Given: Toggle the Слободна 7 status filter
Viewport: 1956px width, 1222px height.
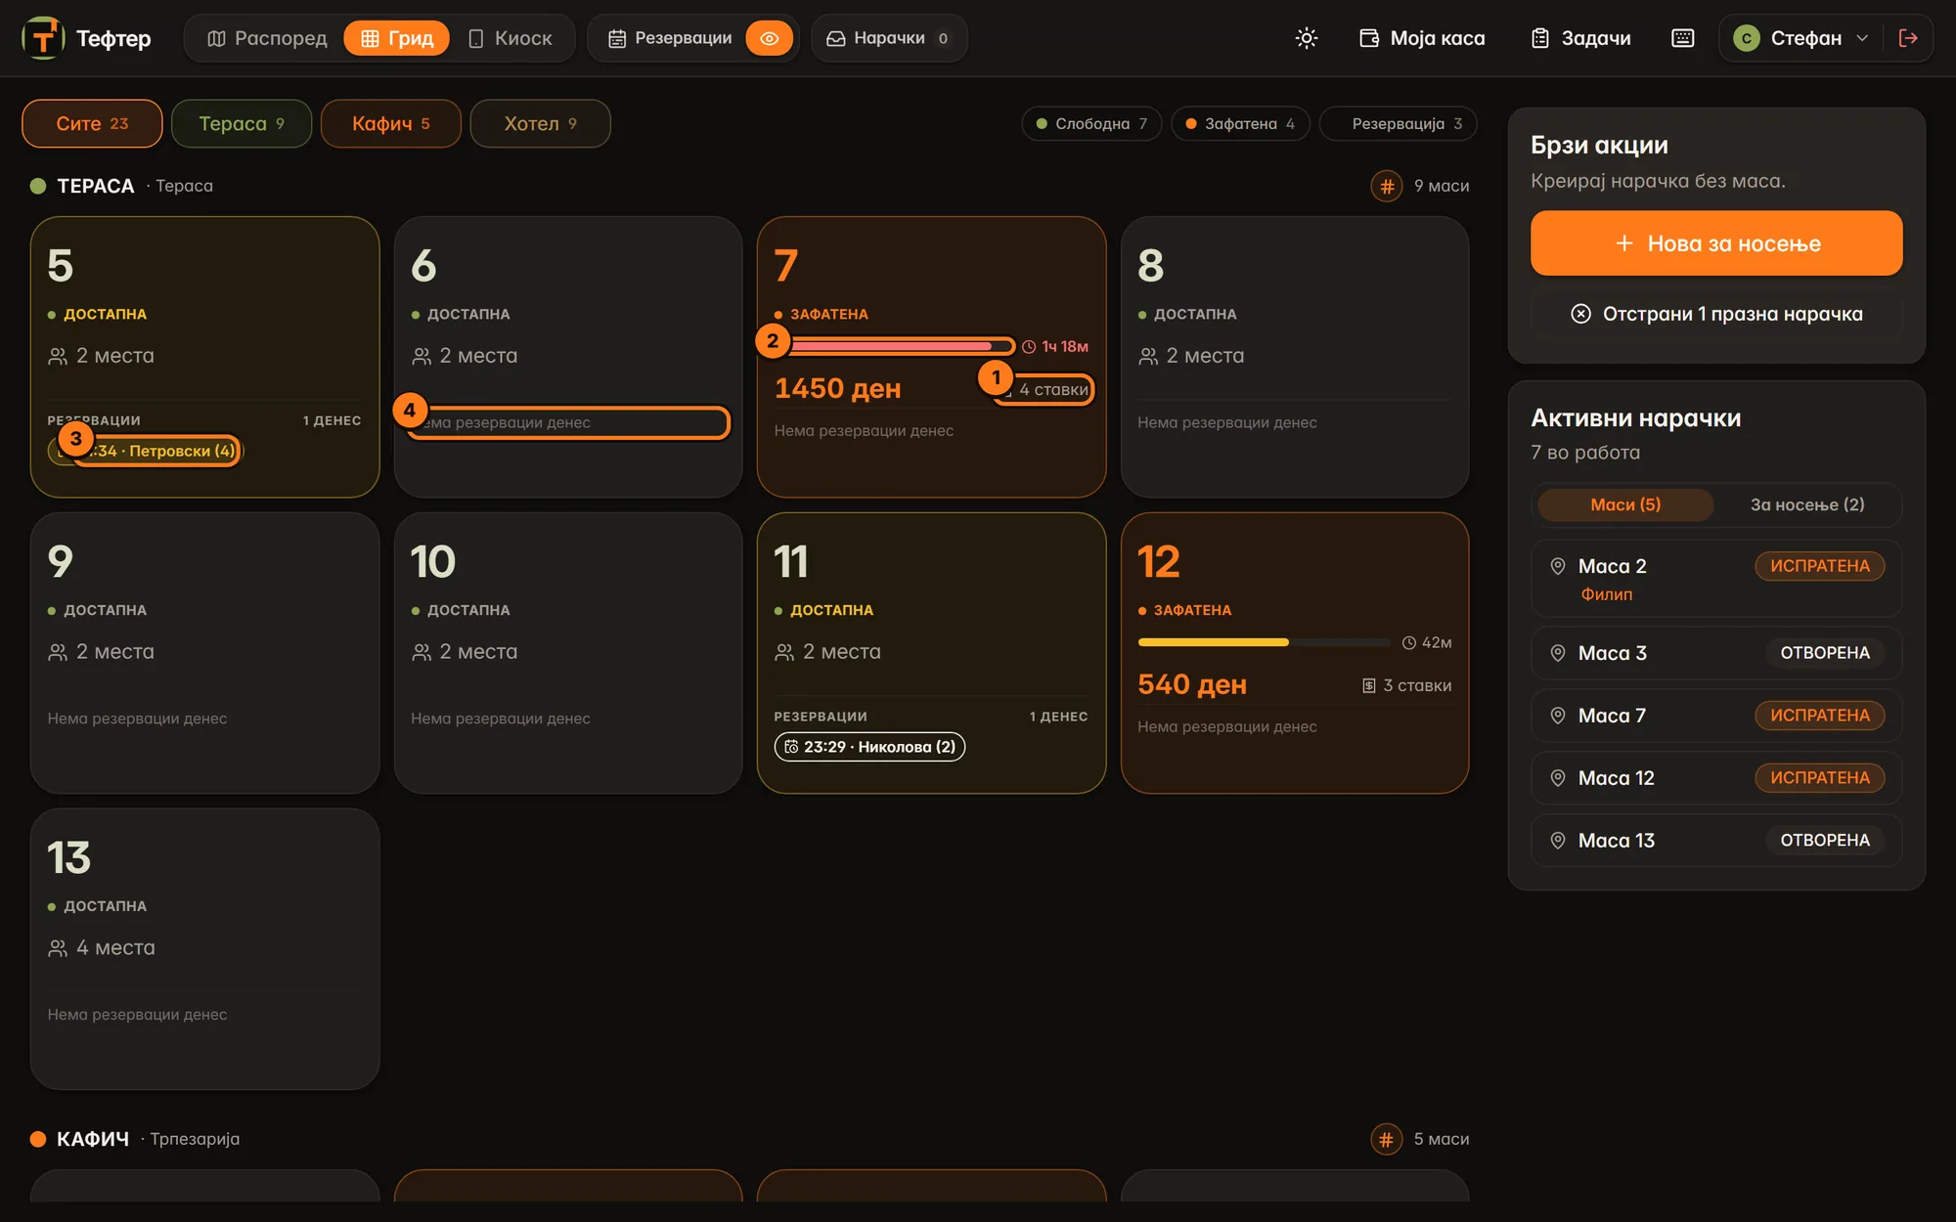Looking at the screenshot, I should tap(1091, 124).
